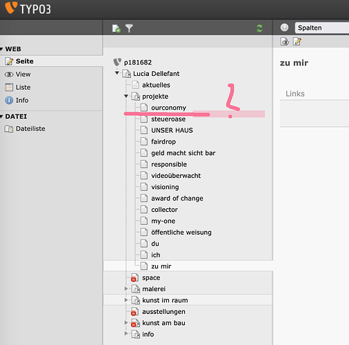Open the page tree filter funnel icon
This screenshot has width=349, height=345.
[129, 28]
